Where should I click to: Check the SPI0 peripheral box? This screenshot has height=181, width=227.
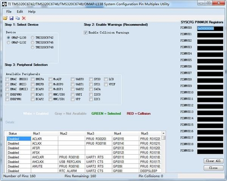click(91, 79)
